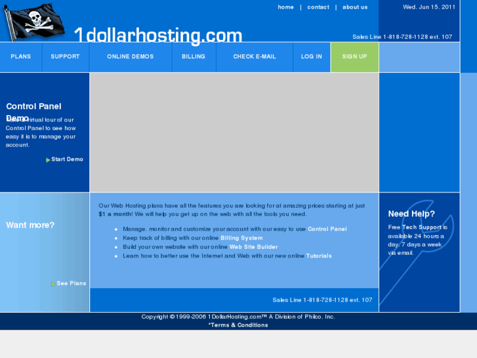477x358 pixels.
Task: Click the Control Panel Demo heading
Action: coord(33,112)
